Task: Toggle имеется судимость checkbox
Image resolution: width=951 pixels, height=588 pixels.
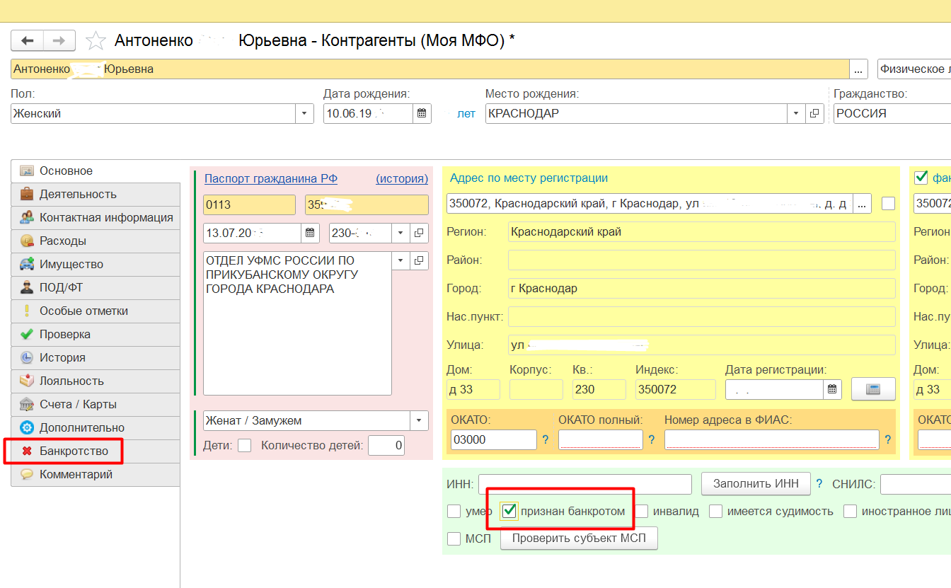Action: pos(716,511)
